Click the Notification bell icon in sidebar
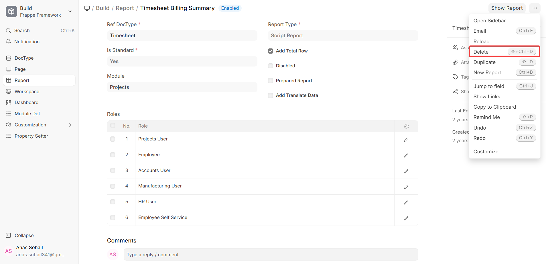546x264 pixels. coord(9,42)
